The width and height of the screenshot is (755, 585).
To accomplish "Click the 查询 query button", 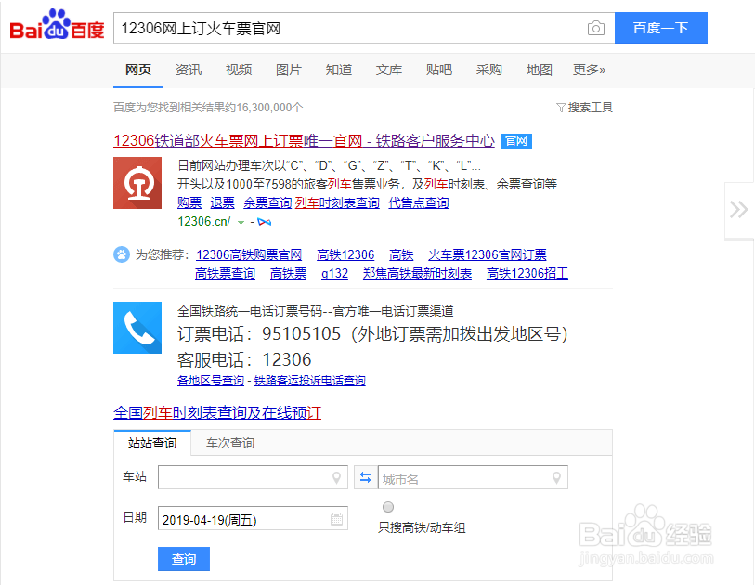I will pos(183,559).
